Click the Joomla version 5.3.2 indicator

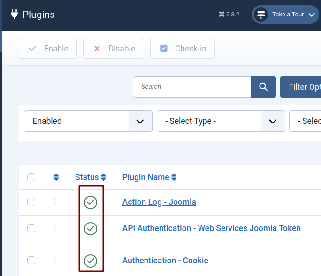(x=229, y=15)
